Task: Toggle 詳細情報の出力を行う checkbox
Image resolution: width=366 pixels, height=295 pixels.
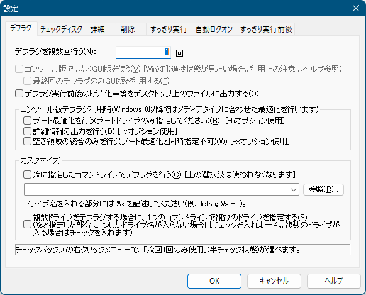Action: (27, 131)
